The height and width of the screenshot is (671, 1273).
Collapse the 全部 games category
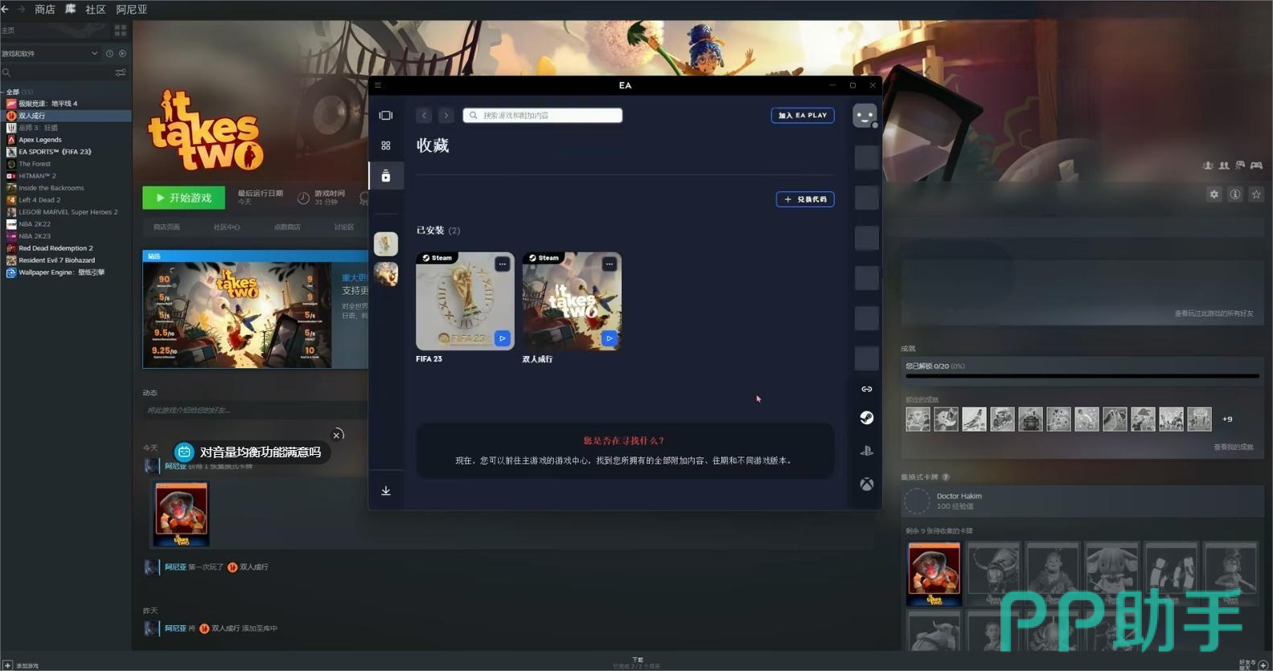click(x=3, y=92)
